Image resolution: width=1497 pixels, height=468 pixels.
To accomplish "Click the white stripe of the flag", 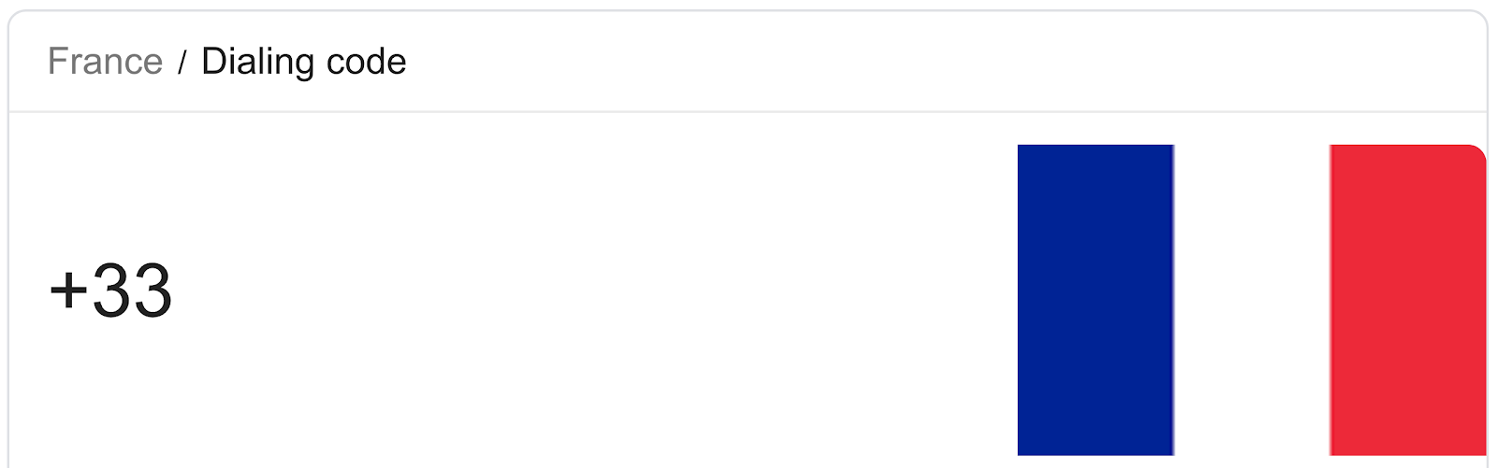I will click(x=1251, y=299).
